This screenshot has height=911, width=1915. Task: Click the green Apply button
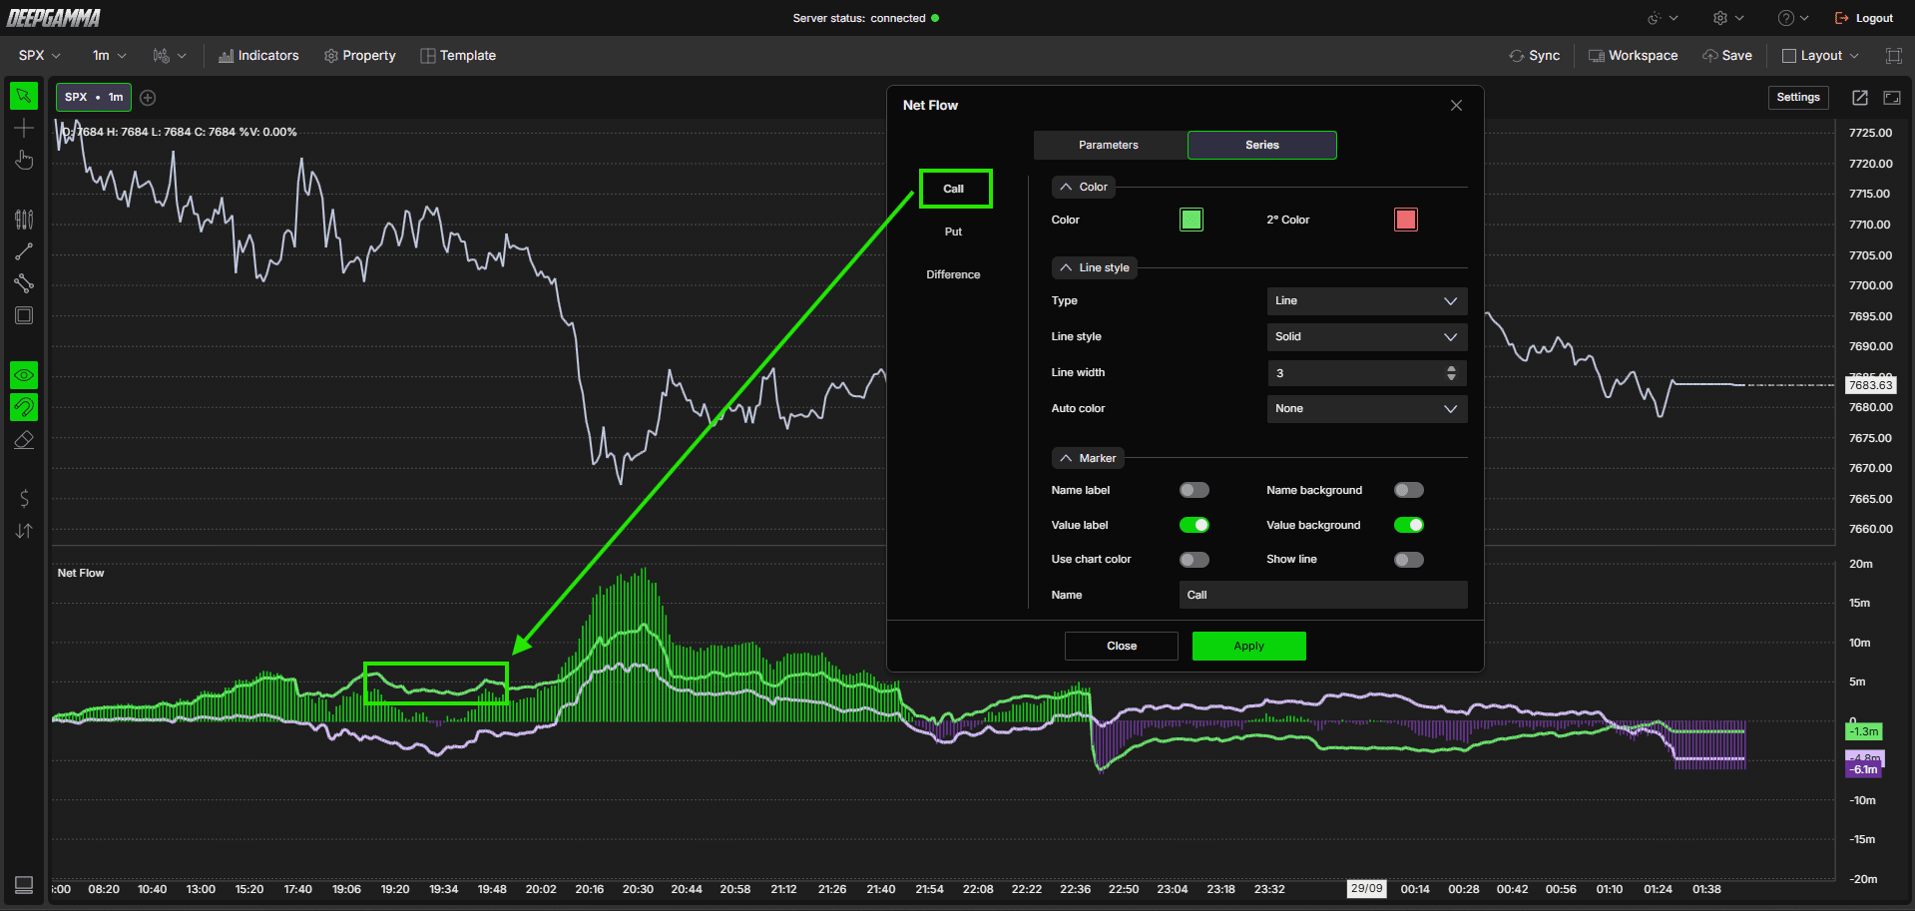[1249, 646]
